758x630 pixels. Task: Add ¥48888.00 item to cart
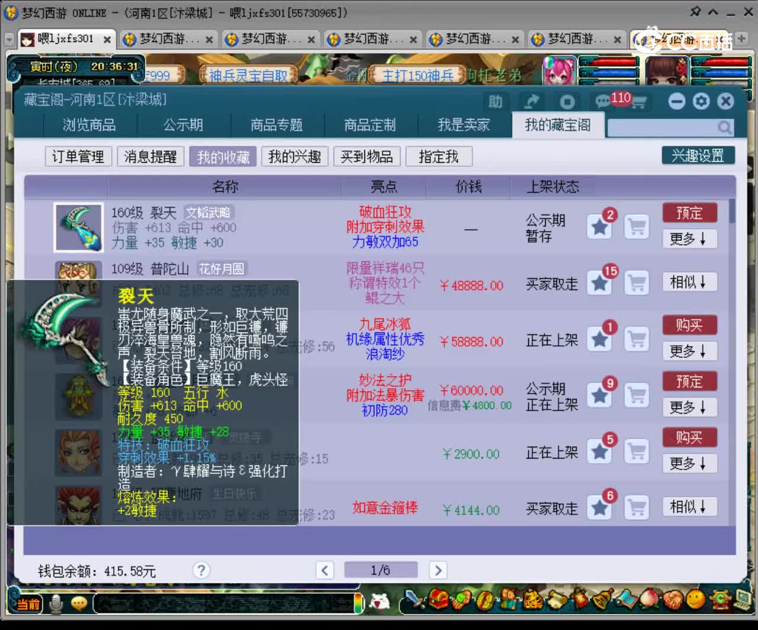click(x=637, y=283)
